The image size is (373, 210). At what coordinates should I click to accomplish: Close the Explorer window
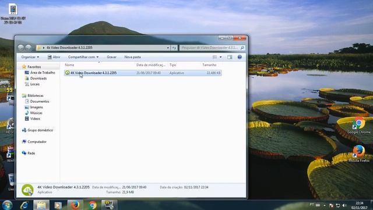point(240,38)
